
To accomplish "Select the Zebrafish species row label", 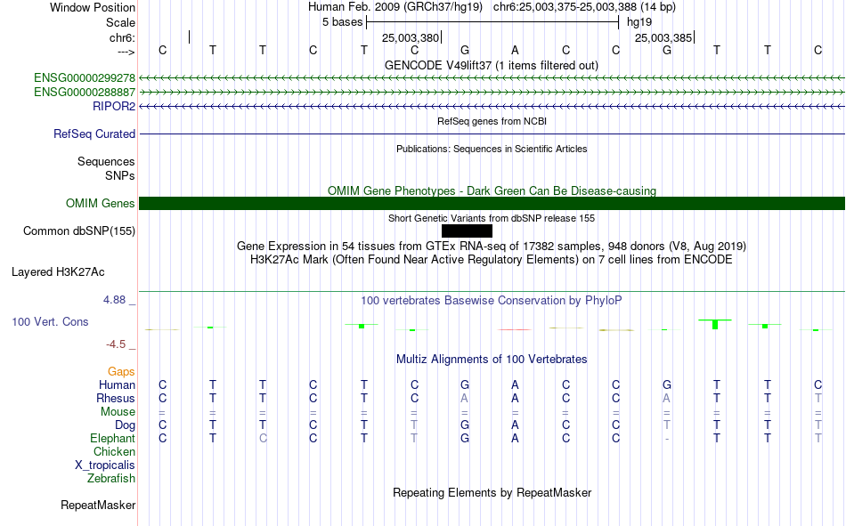I will click(111, 479).
